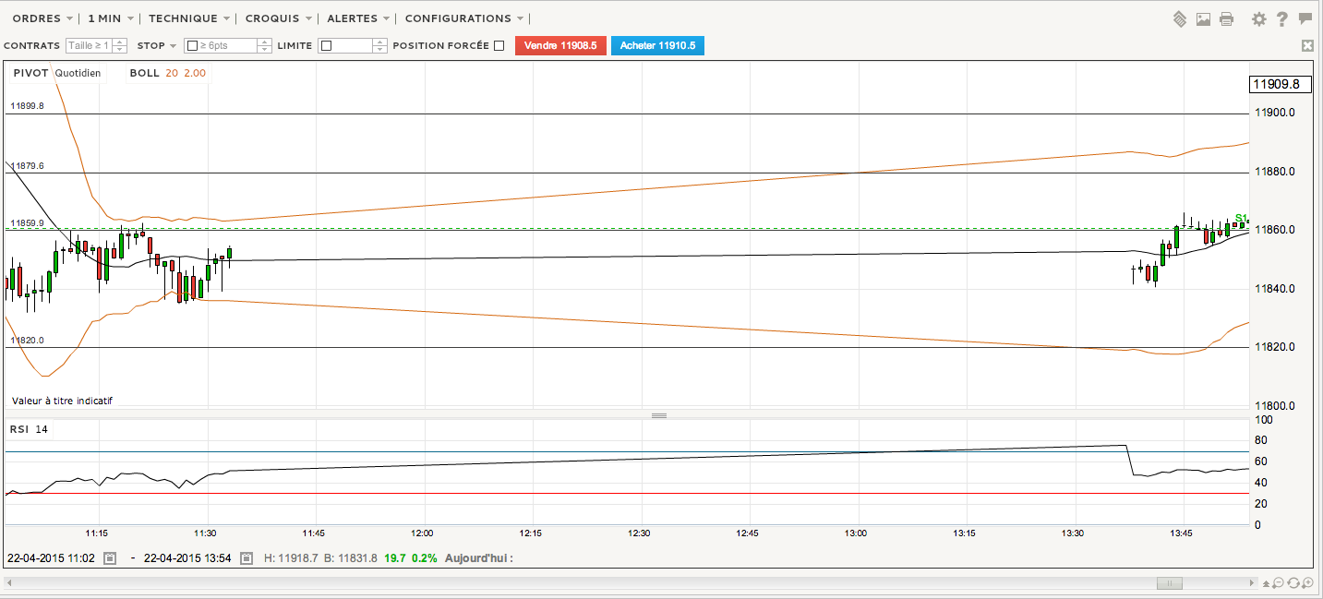Click the horizontal scrollbar thumb below the chart
The image size is (1323, 599).
1170,583
